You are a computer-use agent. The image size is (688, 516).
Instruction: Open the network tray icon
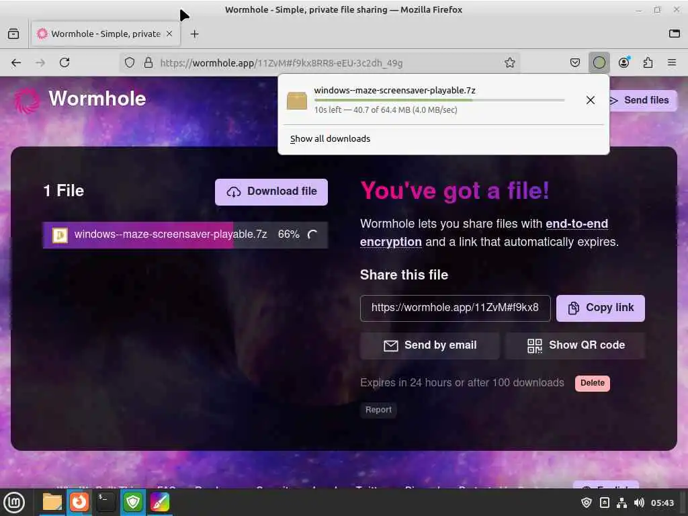621,503
